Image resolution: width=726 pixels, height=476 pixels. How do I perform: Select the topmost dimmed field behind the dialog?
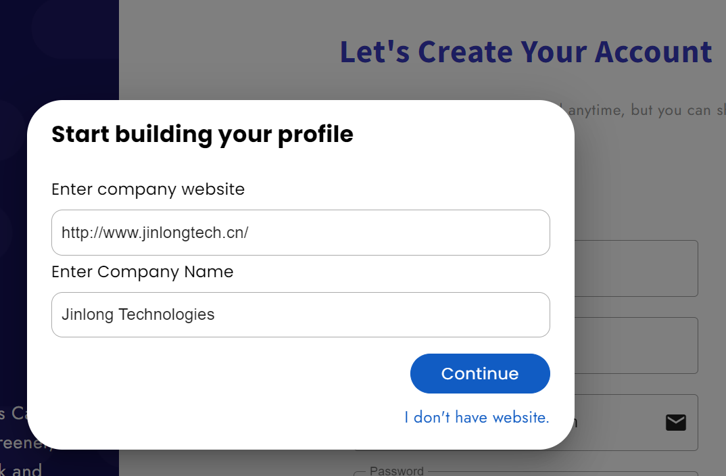(x=636, y=268)
